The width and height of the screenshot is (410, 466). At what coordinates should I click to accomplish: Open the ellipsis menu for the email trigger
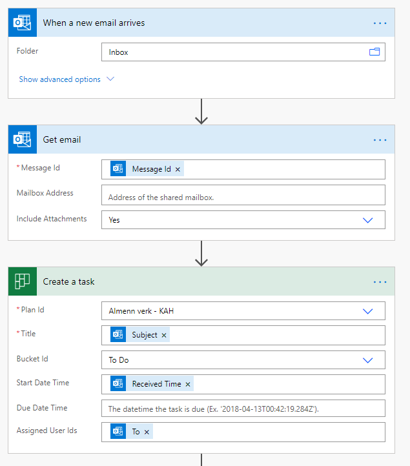[380, 23]
